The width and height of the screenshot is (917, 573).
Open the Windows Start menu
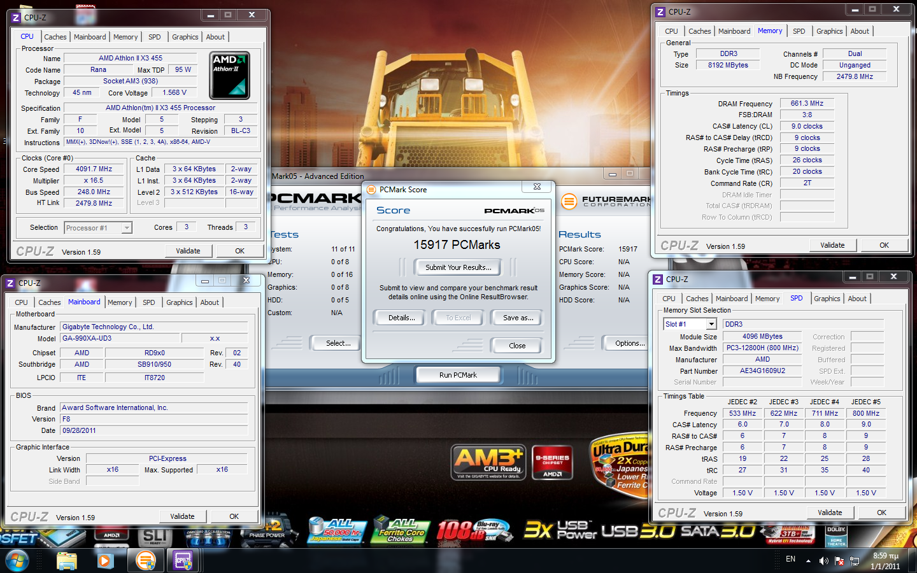point(17,561)
